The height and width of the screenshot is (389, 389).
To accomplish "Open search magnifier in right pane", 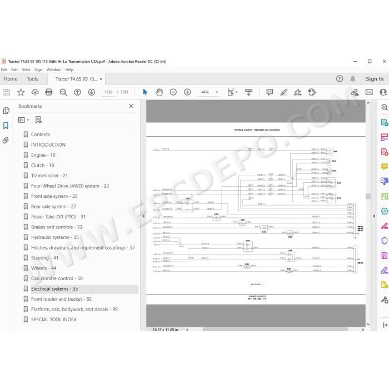I will point(385,107).
